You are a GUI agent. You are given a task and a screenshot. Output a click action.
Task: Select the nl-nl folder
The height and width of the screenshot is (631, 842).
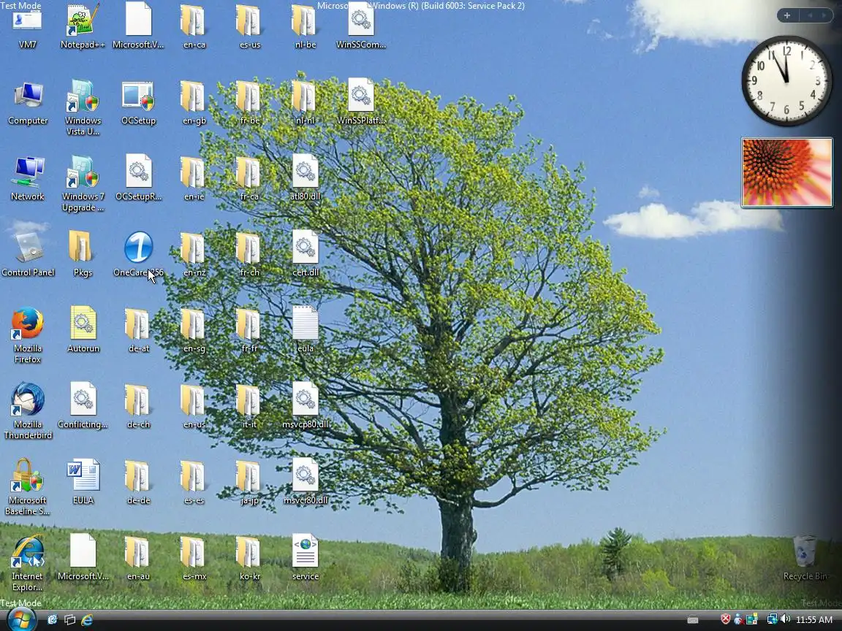point(305,103)
